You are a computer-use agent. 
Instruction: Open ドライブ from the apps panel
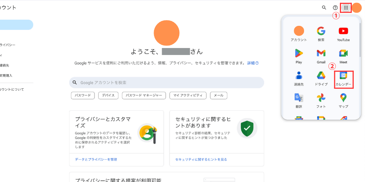pyautogui.click(x=321, y=78)
